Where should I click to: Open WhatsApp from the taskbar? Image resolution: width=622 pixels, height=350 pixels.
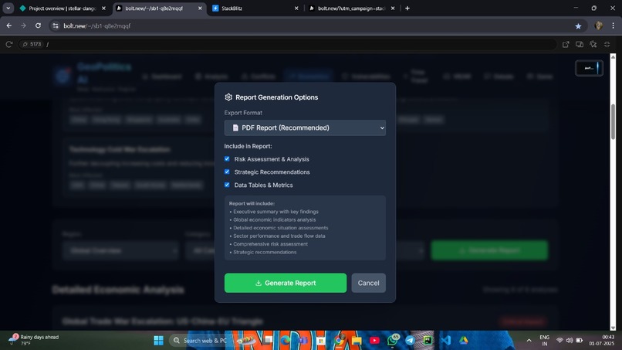[392, 341]
